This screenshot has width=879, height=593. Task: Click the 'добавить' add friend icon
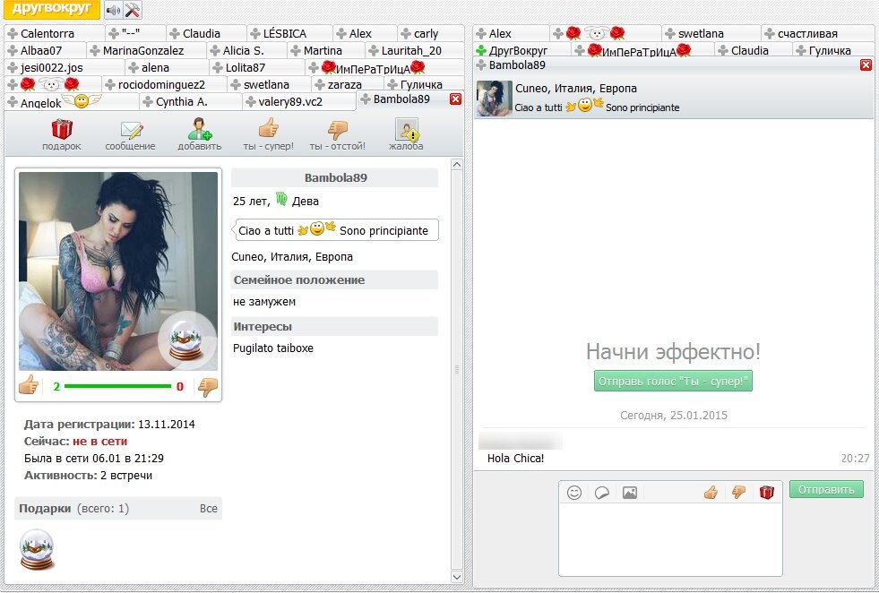tap(199, 130)
